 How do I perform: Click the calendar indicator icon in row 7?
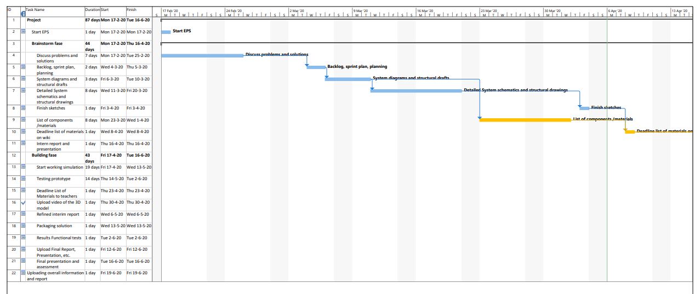coord(23,91)
